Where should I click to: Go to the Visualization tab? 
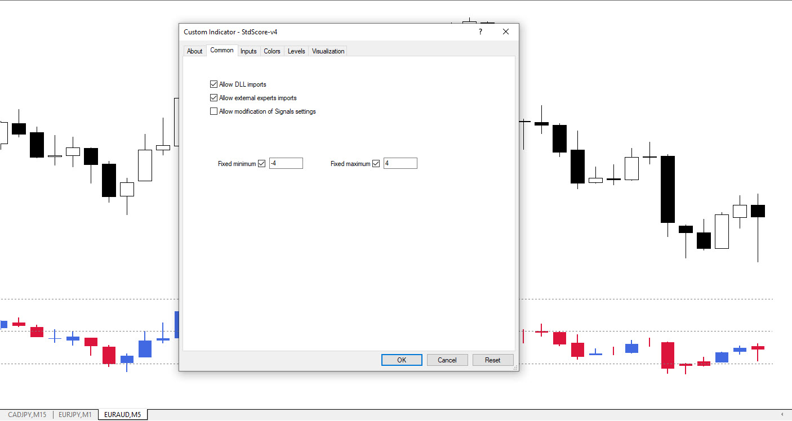pyautogui.click(x=328, y=51)
